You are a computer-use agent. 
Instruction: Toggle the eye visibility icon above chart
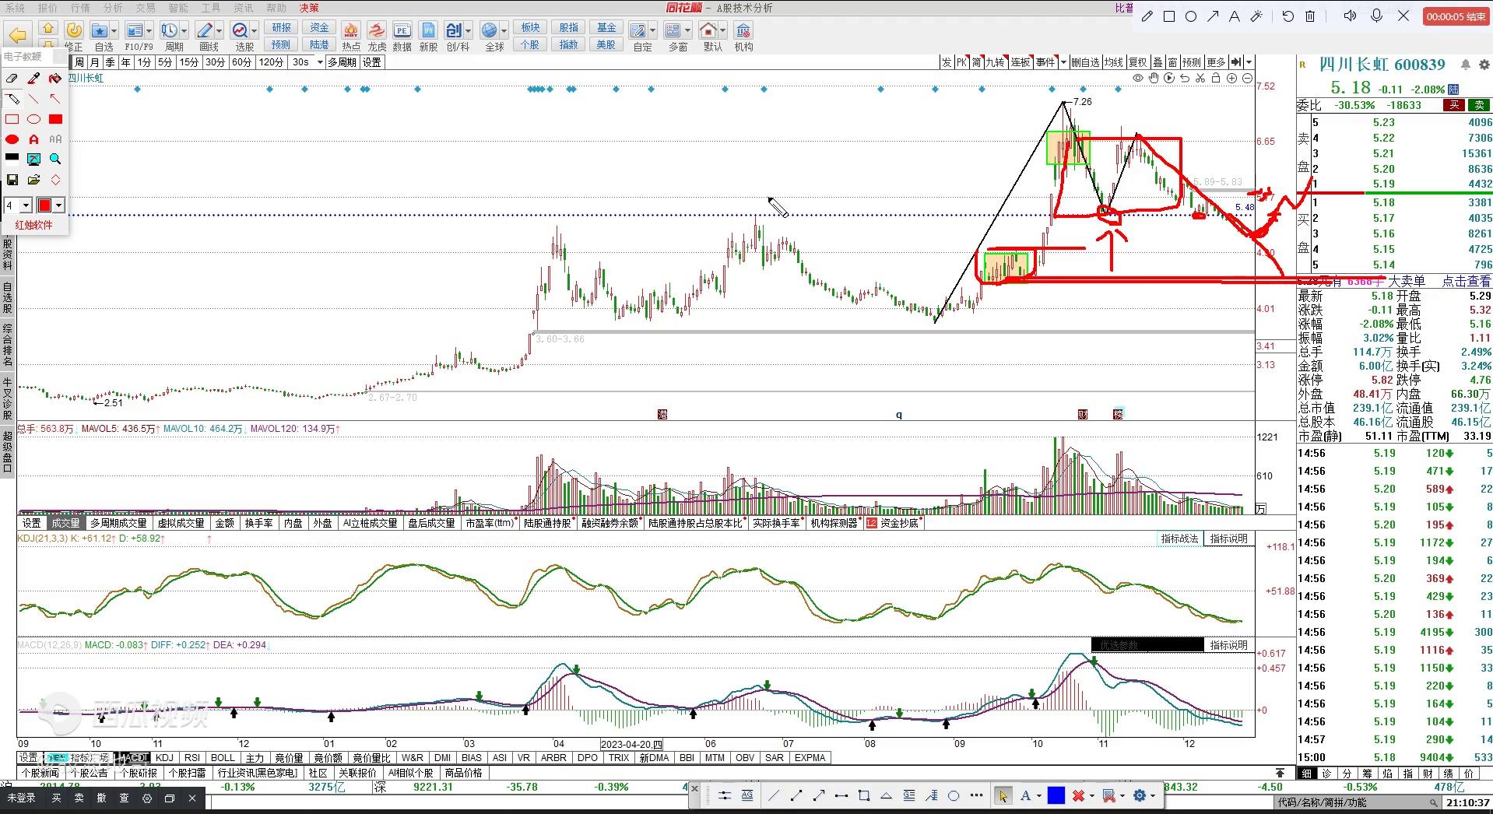[1138, 78]
